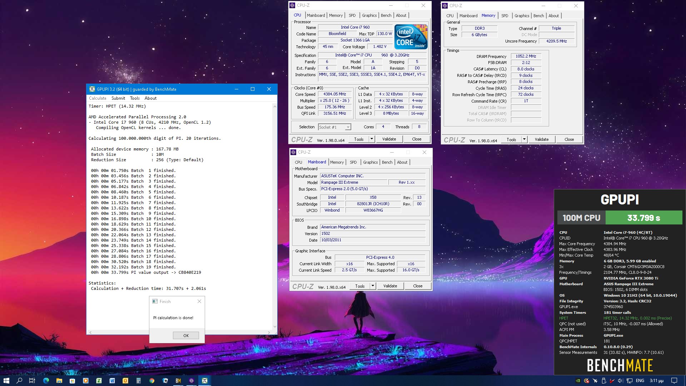Image resolution: width=686 pixels, height=386 pixels.
Task: Select Memory tab in CPU-Z Mainboard window
Action: point(337,162)
